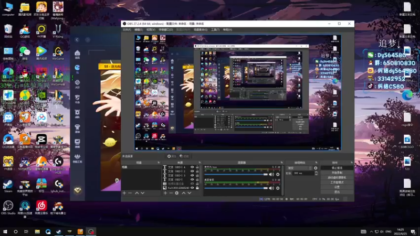Open WeChat desktop icon
The width and height of the screenshot is (420, 236).
(x=25, y=53)
